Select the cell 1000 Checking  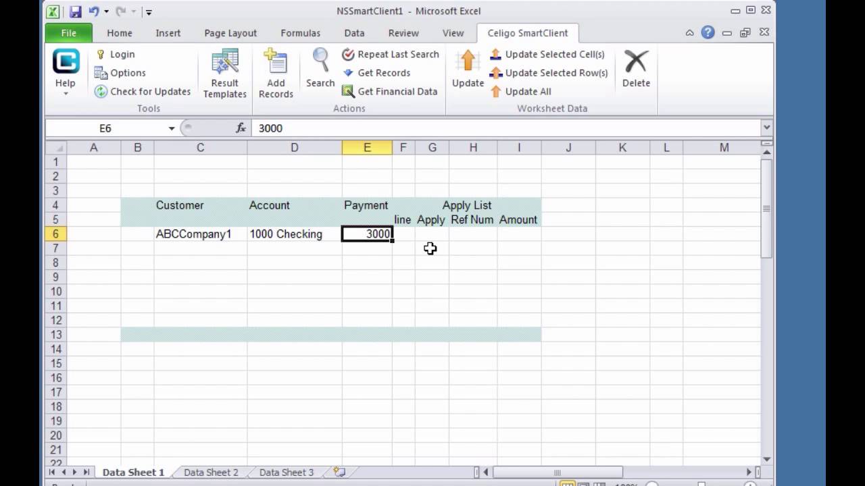tap(294, 234)
